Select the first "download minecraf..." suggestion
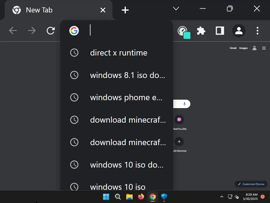 pos(117,120)
